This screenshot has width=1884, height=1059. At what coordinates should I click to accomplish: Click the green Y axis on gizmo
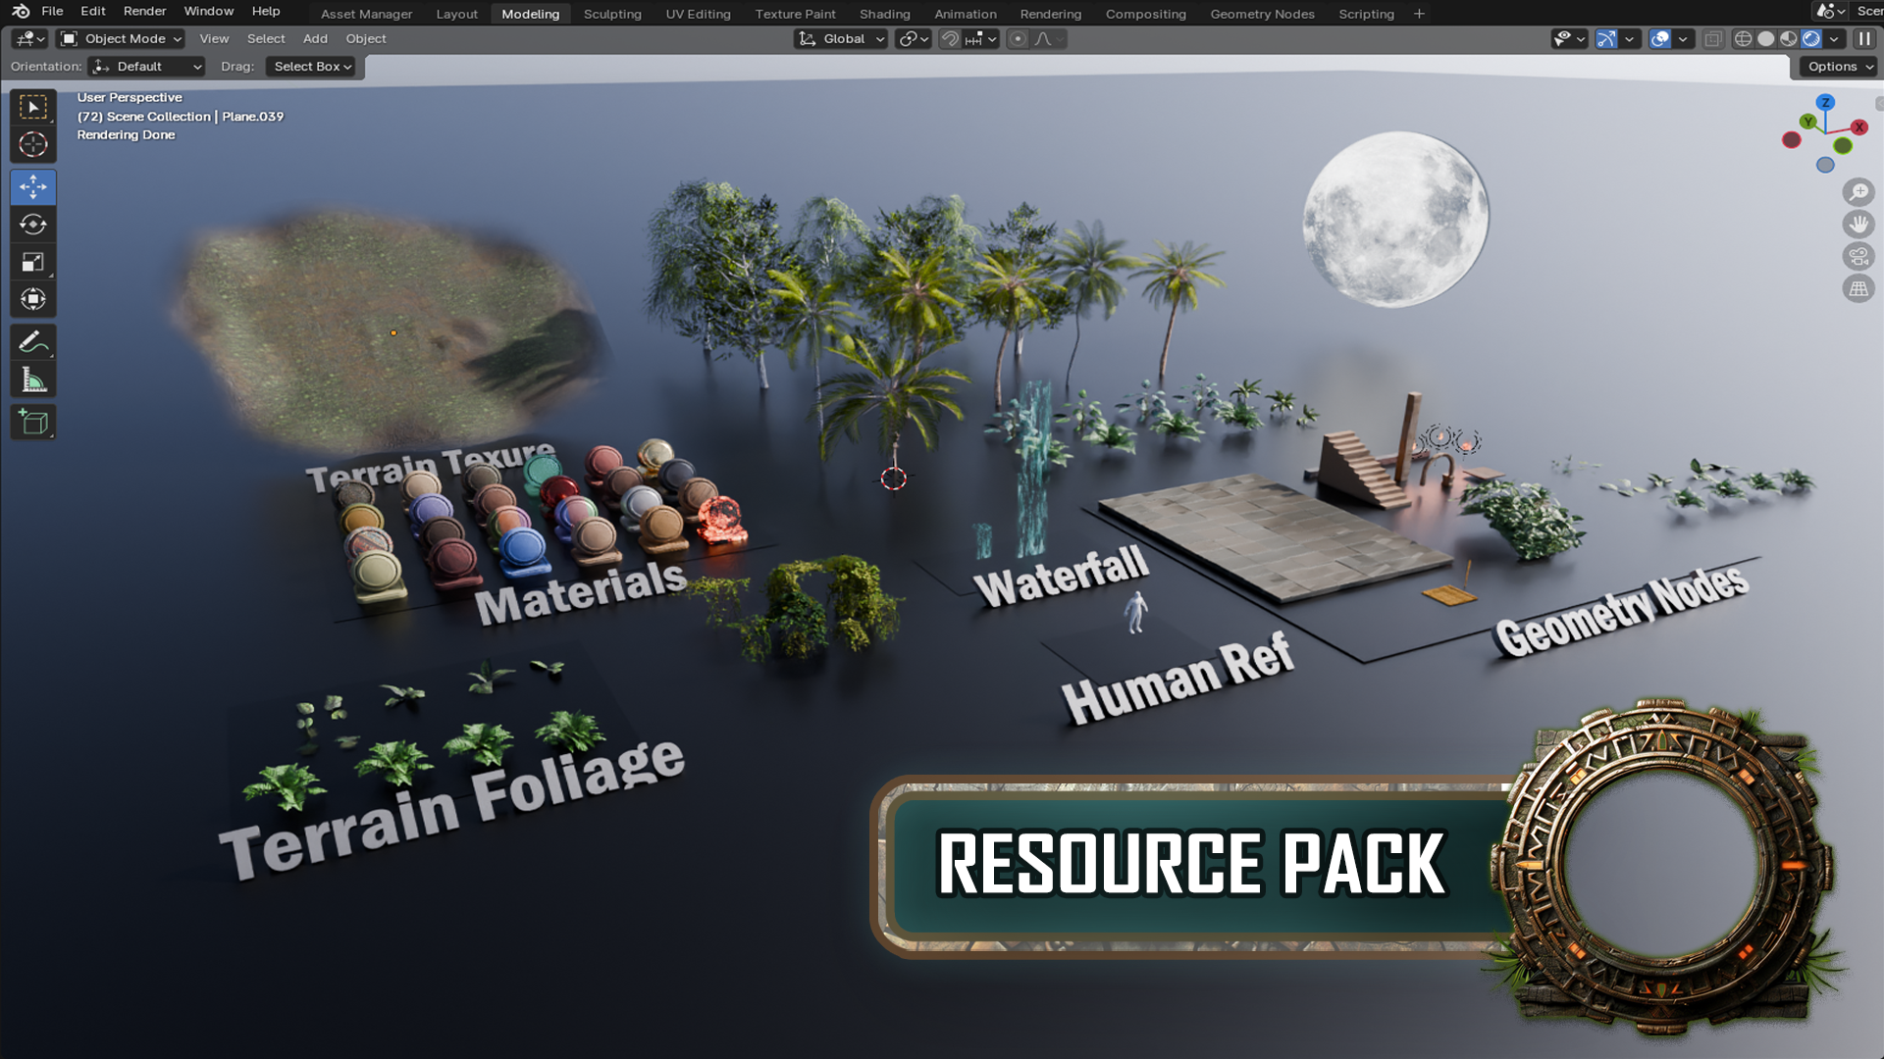(x=1807, y=121)
